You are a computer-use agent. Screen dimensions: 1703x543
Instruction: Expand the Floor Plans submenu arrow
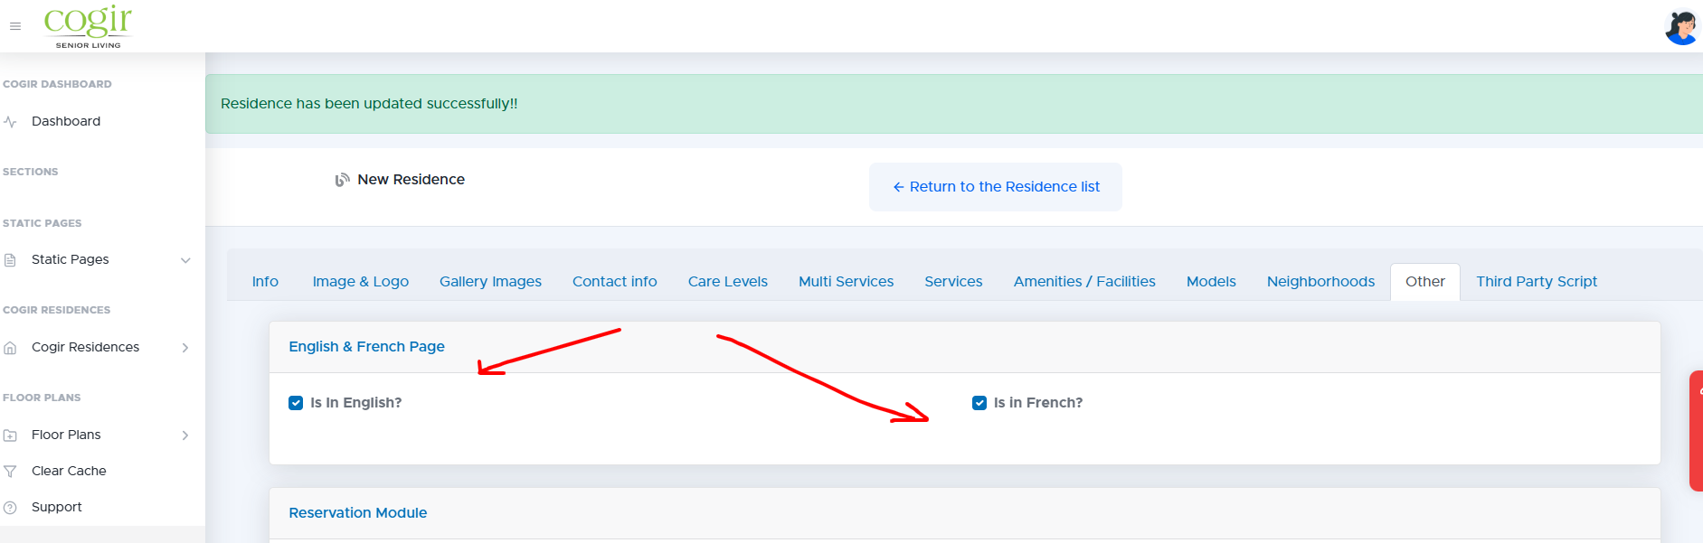(185, 435)
